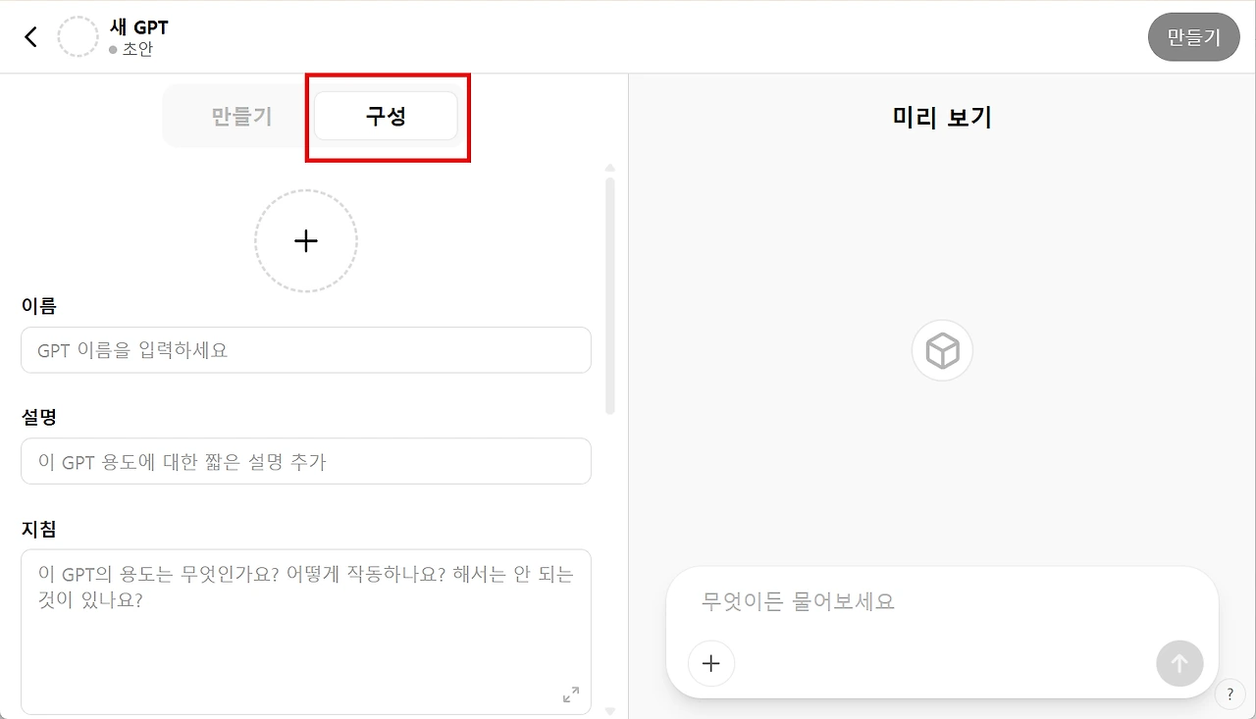
Task: Attach file with plus button in chat box
Action: tap(711, 664)
